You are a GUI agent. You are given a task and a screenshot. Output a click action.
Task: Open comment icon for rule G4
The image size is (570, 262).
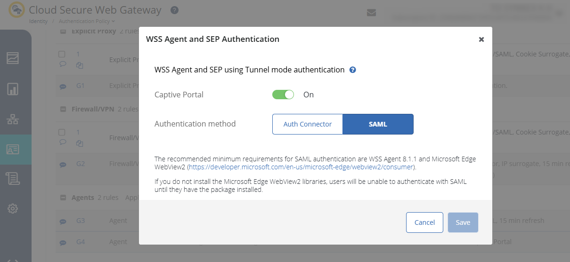point(62,243)
